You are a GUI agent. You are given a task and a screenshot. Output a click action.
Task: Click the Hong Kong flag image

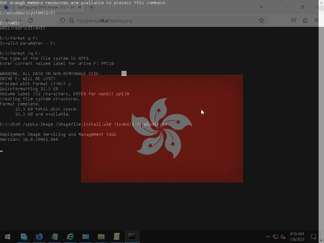tap(162, 128)
